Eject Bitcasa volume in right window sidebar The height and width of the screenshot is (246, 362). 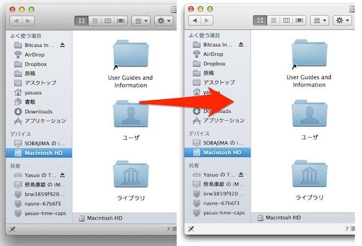tap(241, 44)
